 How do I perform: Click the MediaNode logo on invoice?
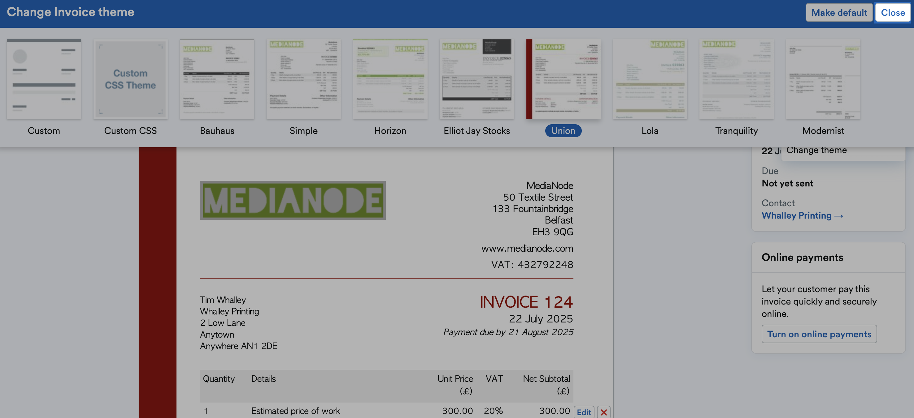point(293,200)
